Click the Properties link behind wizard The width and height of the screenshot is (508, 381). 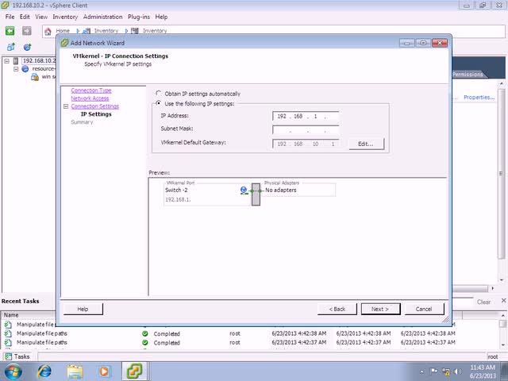(479, 97)
